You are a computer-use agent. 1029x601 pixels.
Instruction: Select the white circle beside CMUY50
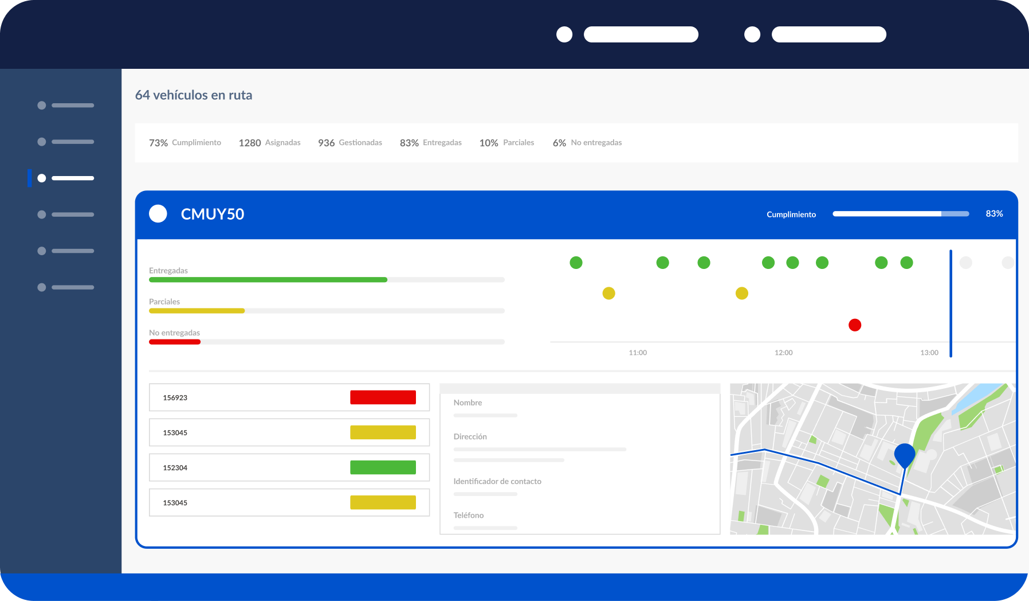tap(158, 214)
